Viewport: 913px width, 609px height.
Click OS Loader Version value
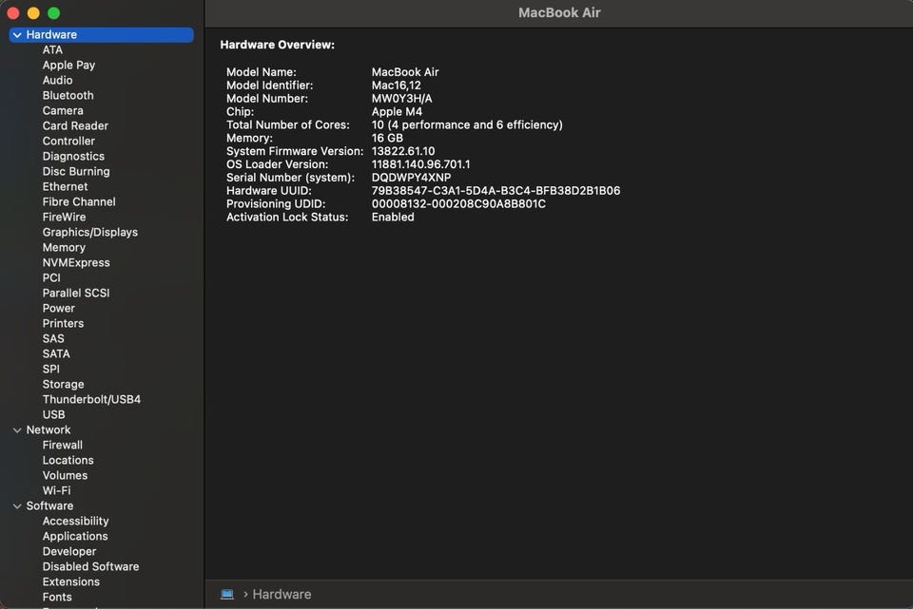421,164
